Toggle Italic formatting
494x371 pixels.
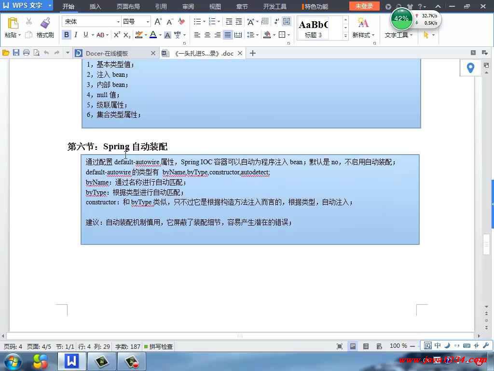click(76, 35)
